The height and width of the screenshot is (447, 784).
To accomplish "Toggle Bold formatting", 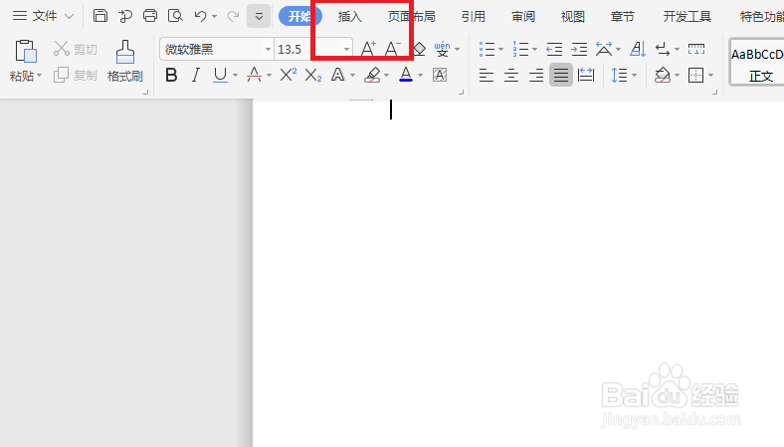I will pos(171,75).
